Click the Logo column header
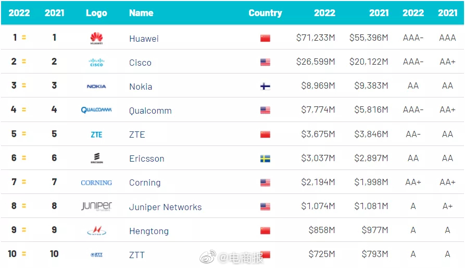The image size is (465, 268). 96,13
